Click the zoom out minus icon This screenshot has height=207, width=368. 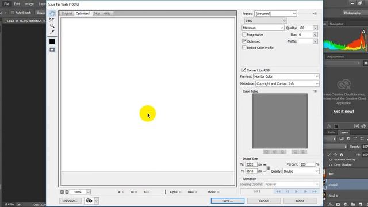coord(62,192)
